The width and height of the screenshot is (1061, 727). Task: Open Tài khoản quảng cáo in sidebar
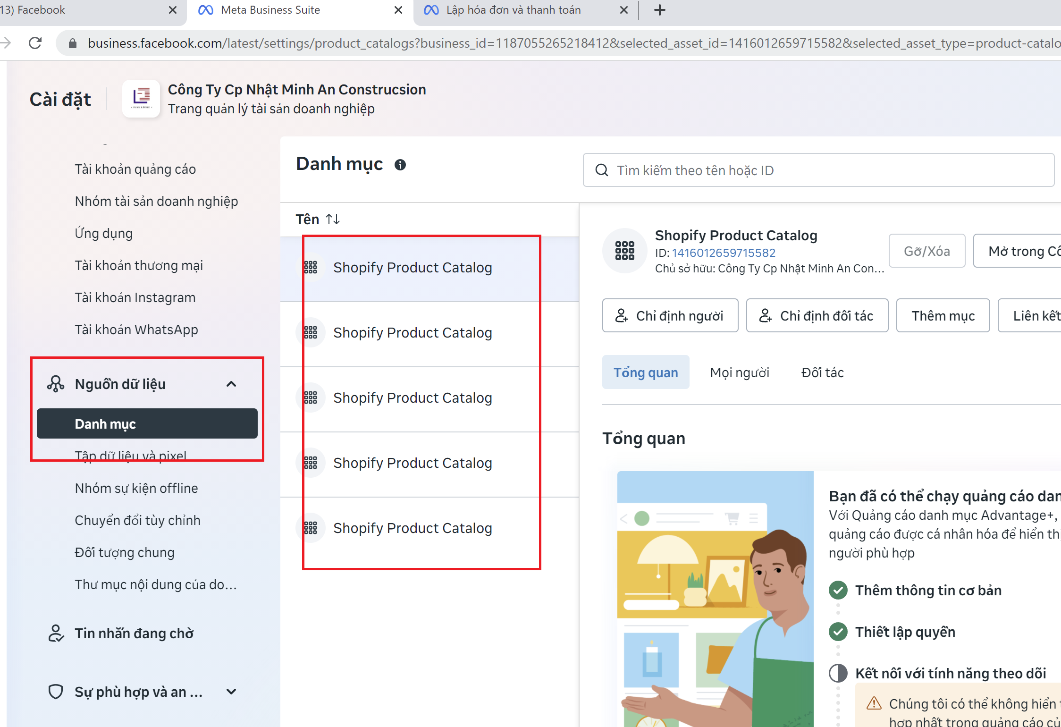pyautogui.click(x=135, y=169)
